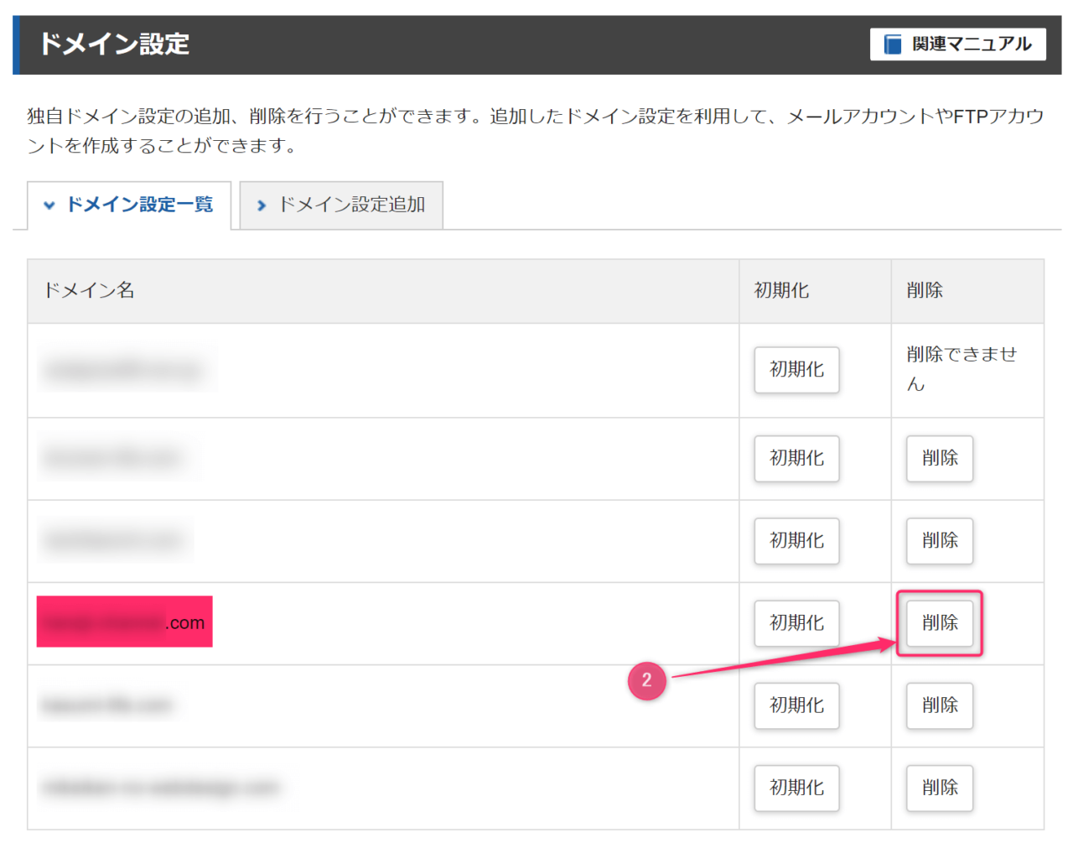Select the highlighted .com domain name

pos(124,622)
